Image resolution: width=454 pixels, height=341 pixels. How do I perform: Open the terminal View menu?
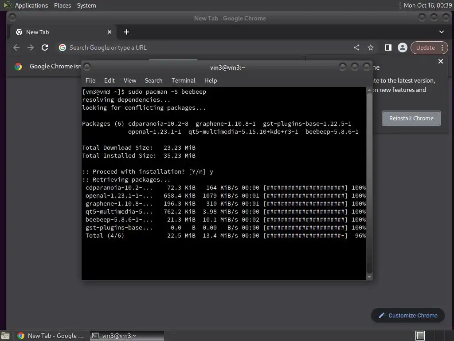(130, 80)
